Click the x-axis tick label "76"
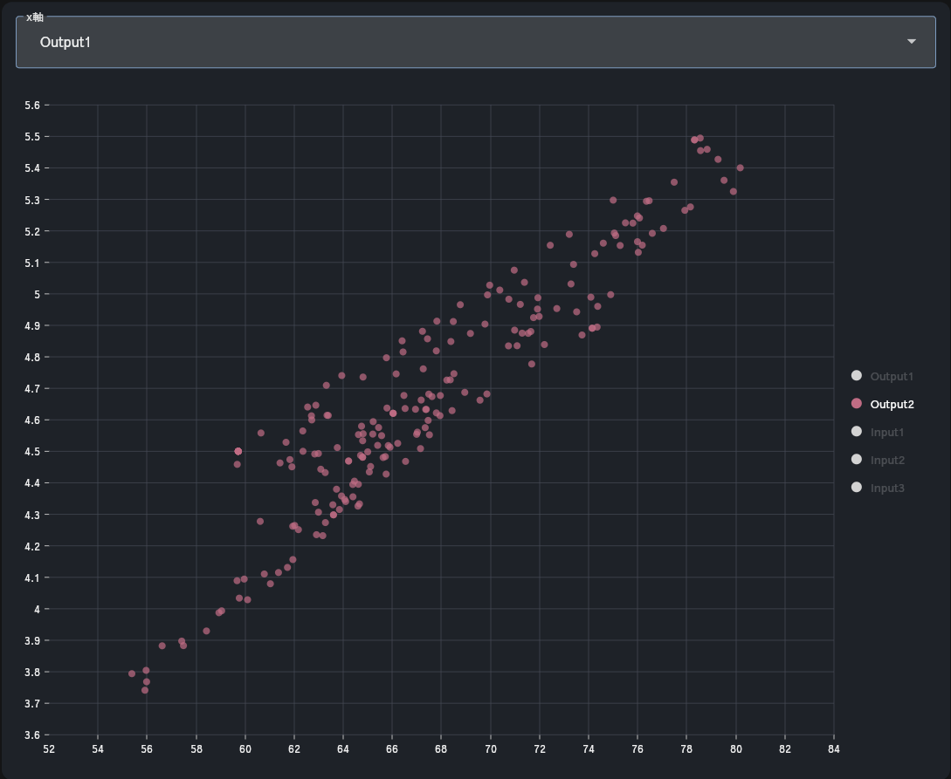Viewport: 951px width, 779px height. click(x=637, y=749)
